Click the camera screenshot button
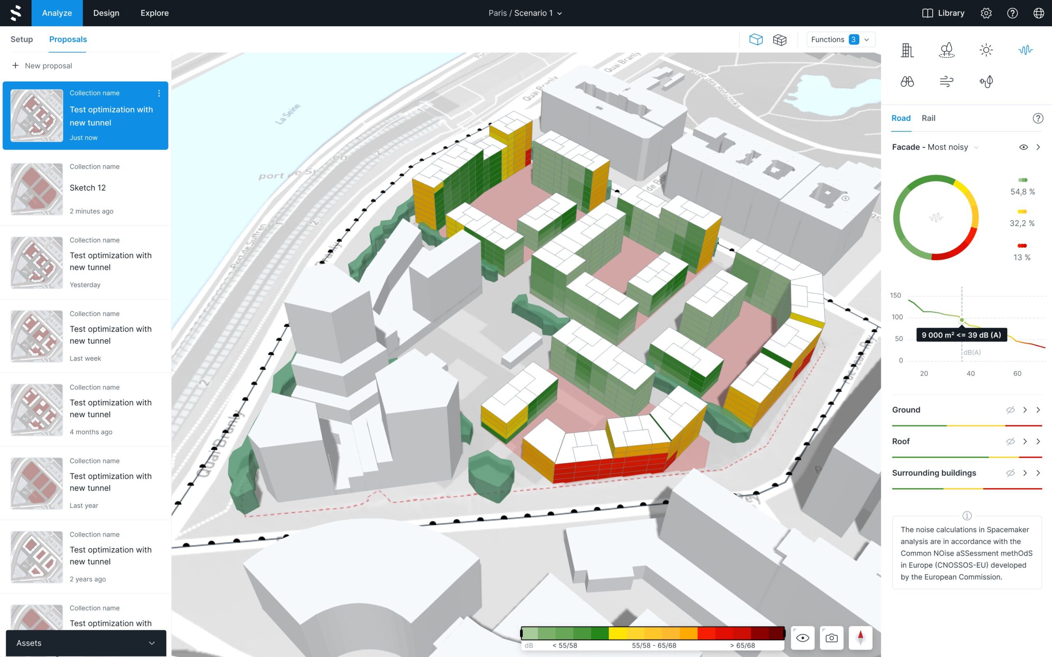 click(831, 638)
